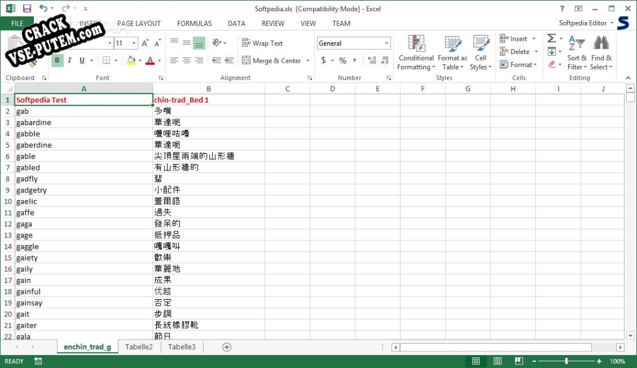This screenshot has width=637, height=368.
Task: Open Find & Select menu
Action: pyautogui.click(x=601, y=53)
